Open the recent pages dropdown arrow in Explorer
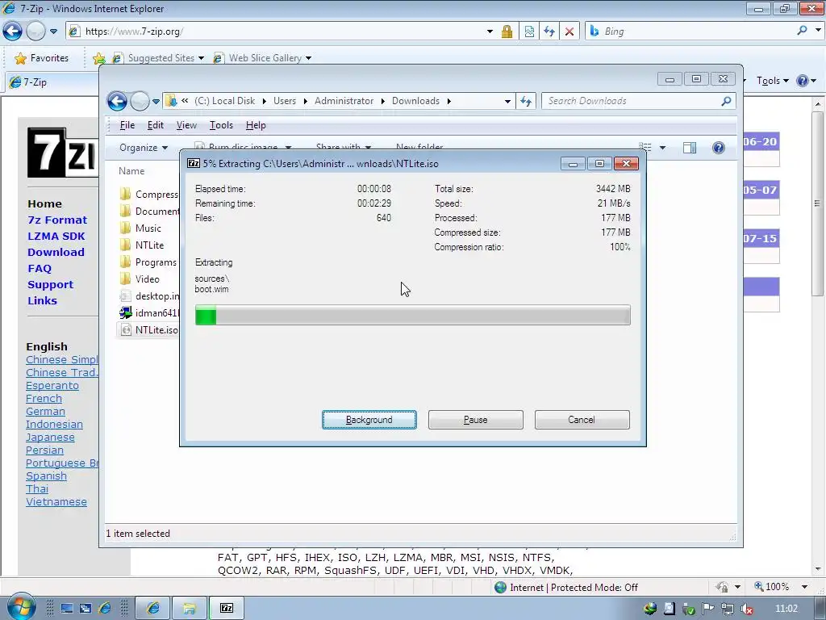Screen dimensions: 826x620 [156, 101]
